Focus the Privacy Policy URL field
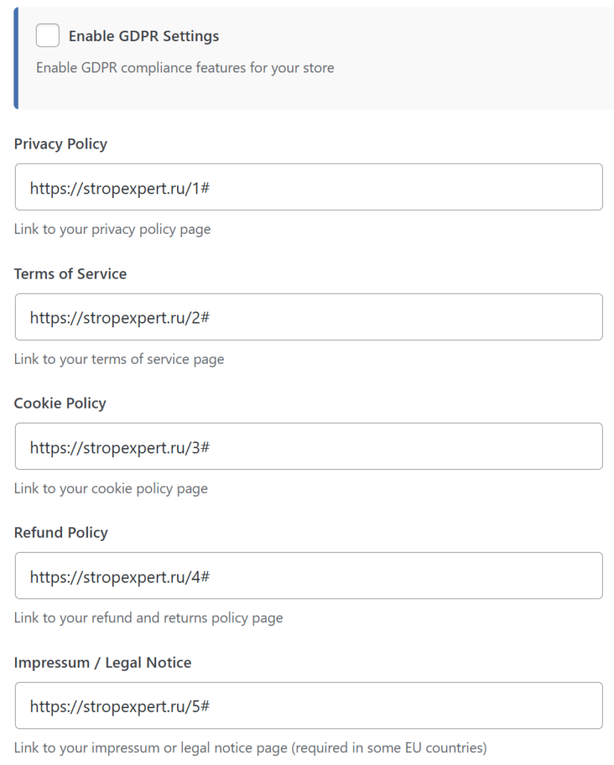 coord(308,187)
